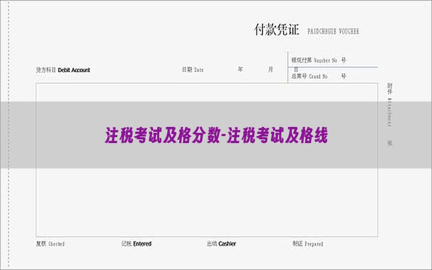Click the PAIDCHEGUE VOUCHER English title

[x=333, y=31]
